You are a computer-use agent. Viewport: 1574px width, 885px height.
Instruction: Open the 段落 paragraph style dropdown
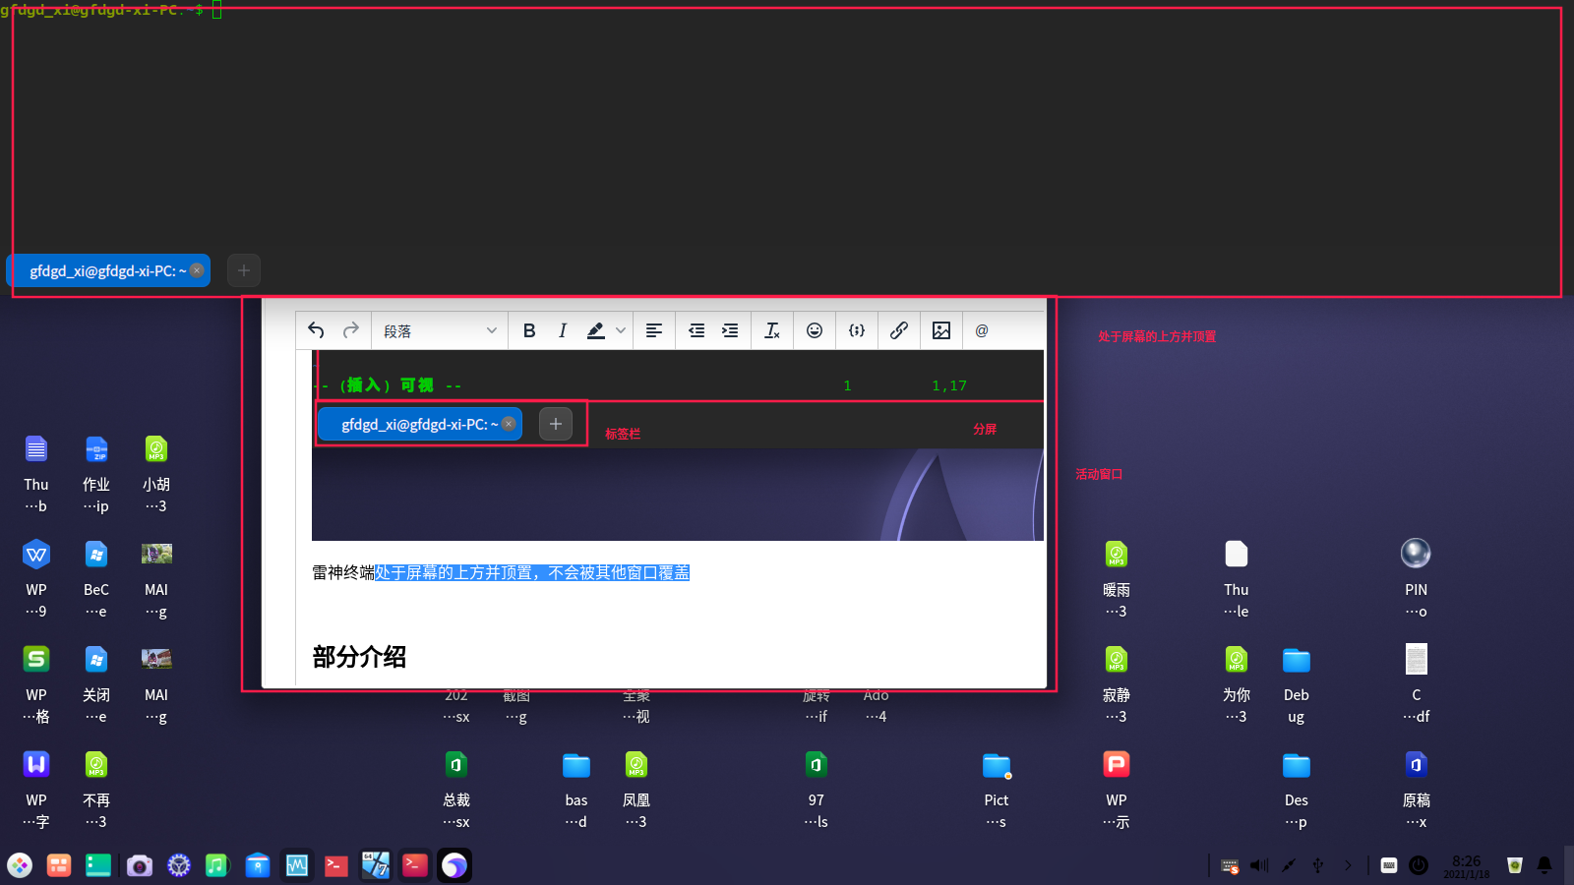pos(440,331)
